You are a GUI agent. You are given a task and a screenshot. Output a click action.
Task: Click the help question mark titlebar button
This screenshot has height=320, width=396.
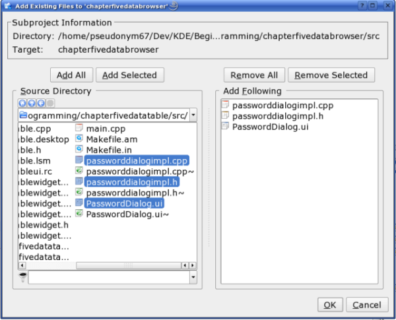pyautogui.click(x=362, y=5)
